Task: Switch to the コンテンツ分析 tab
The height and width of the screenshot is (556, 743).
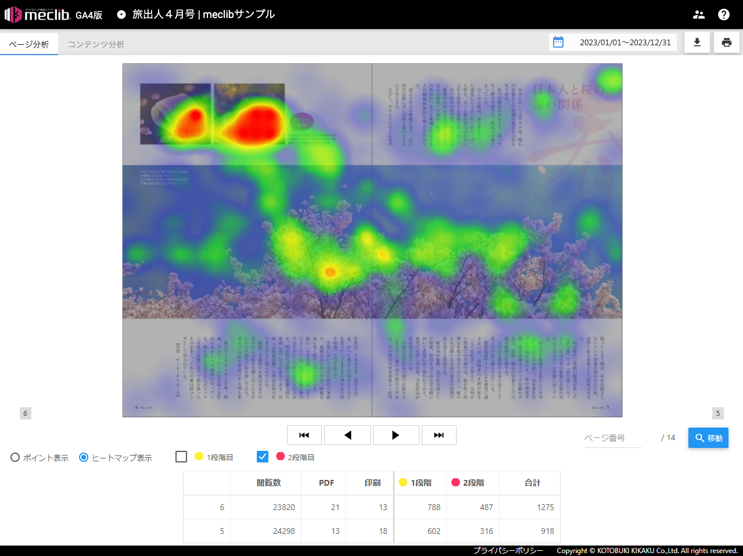Action: tap(96, 44)
